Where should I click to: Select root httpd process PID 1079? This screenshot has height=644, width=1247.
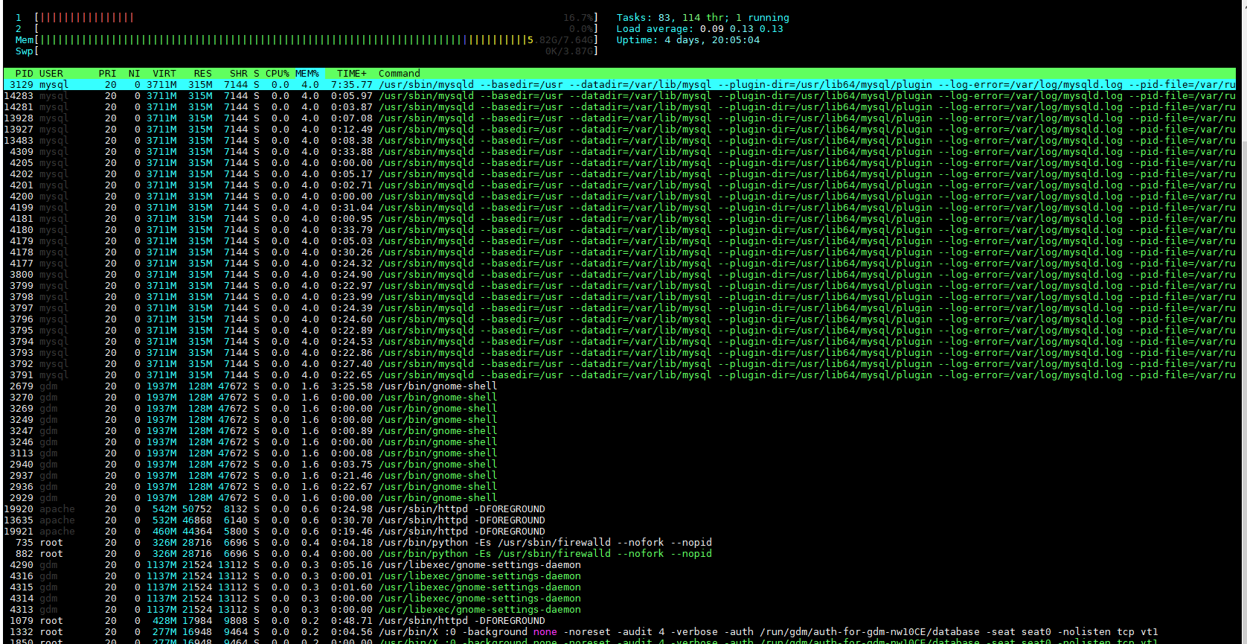[x=620, y=621]
